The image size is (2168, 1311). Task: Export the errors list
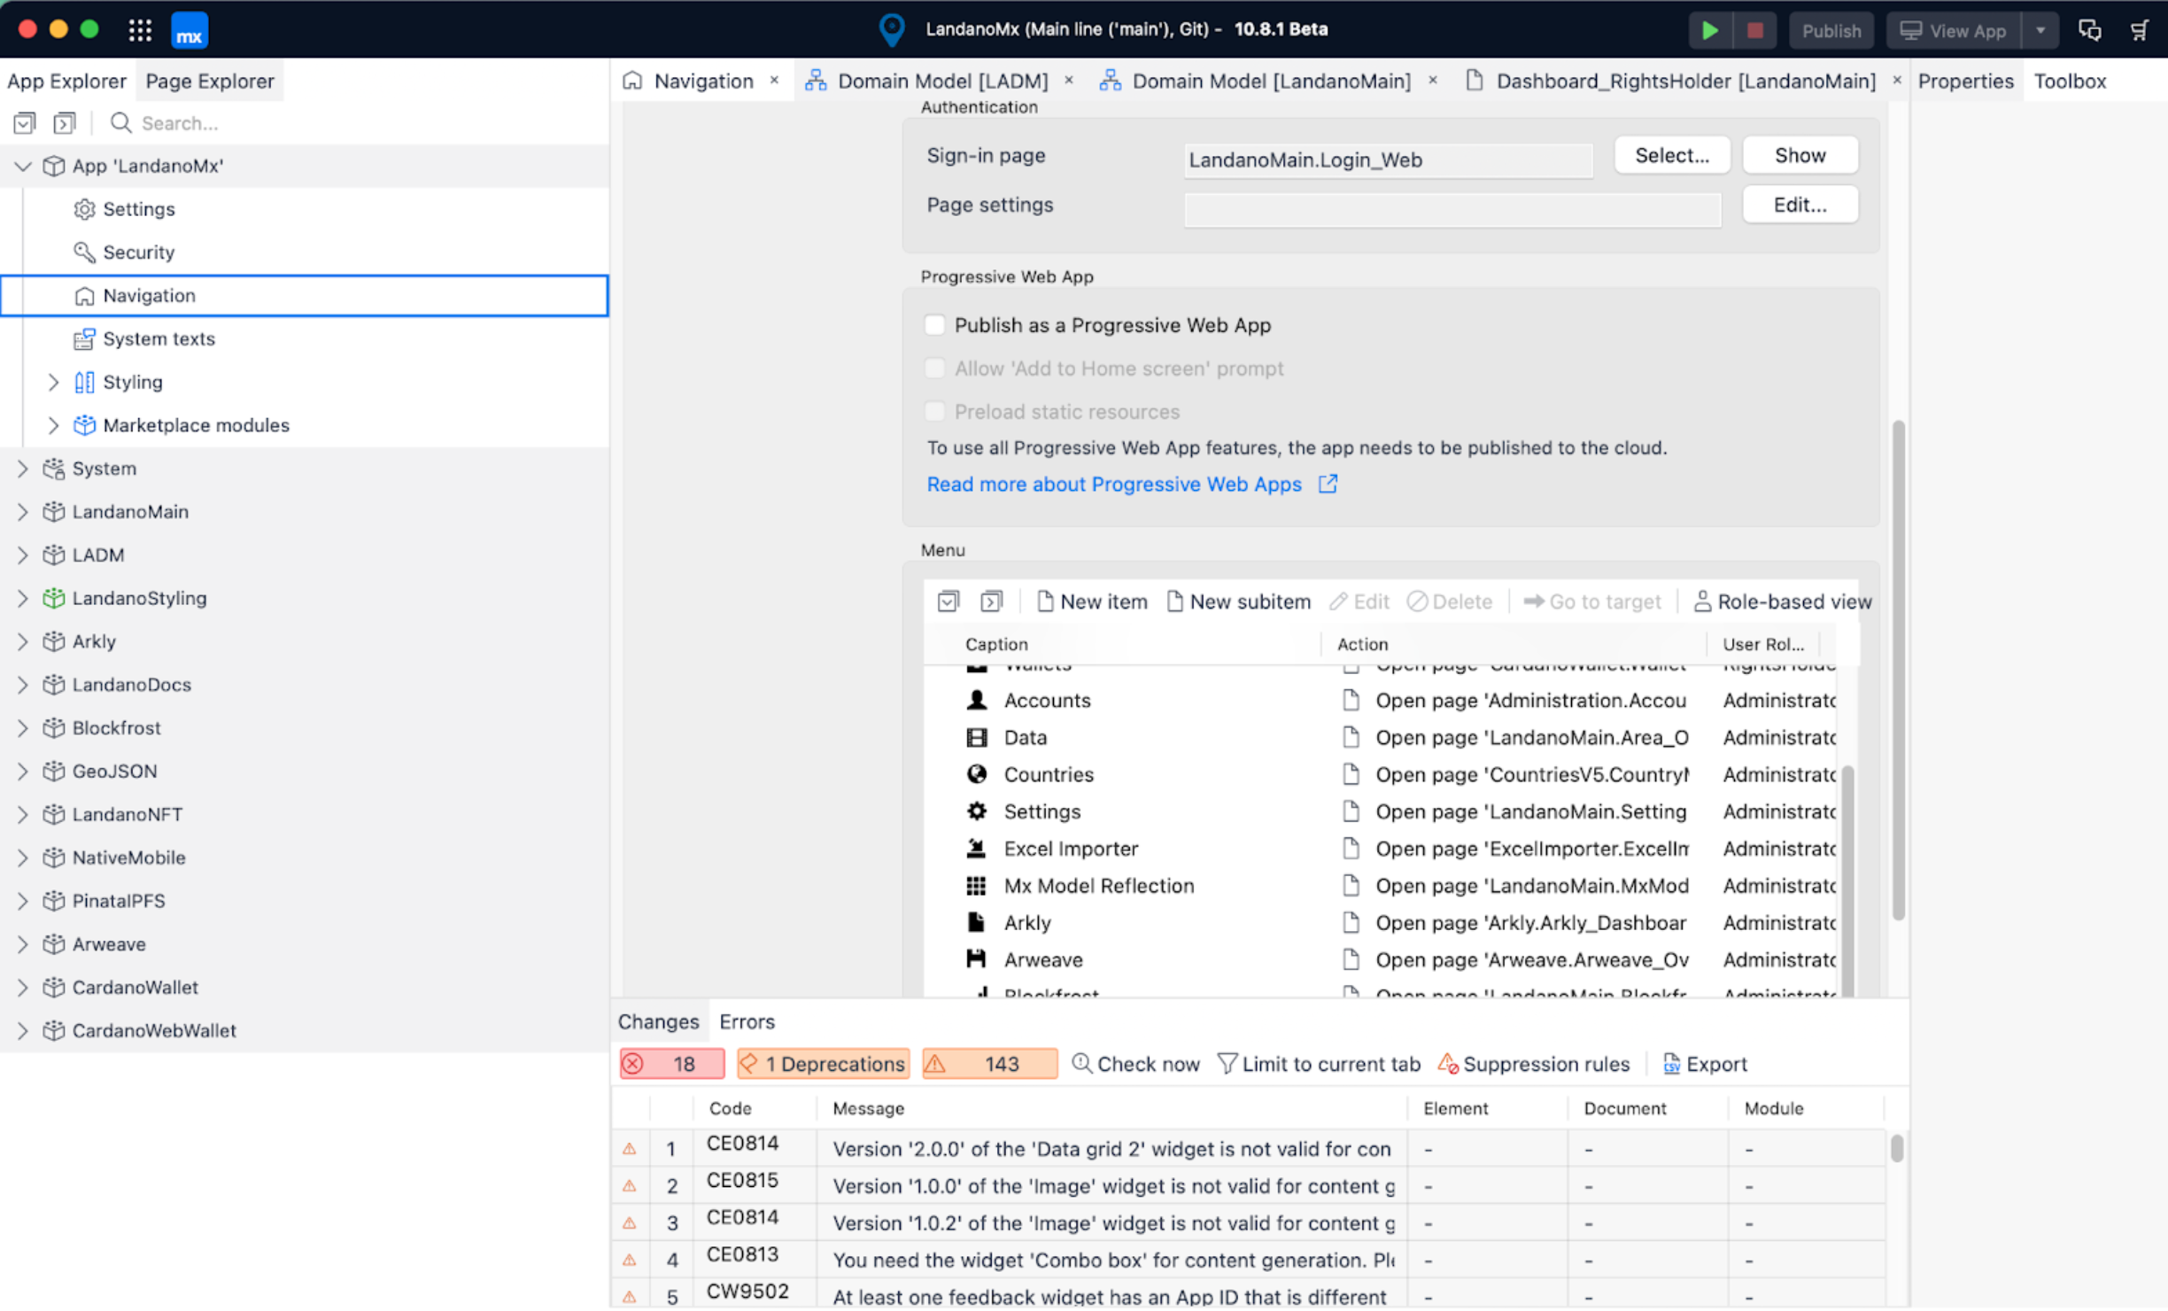point(1705,1064)
